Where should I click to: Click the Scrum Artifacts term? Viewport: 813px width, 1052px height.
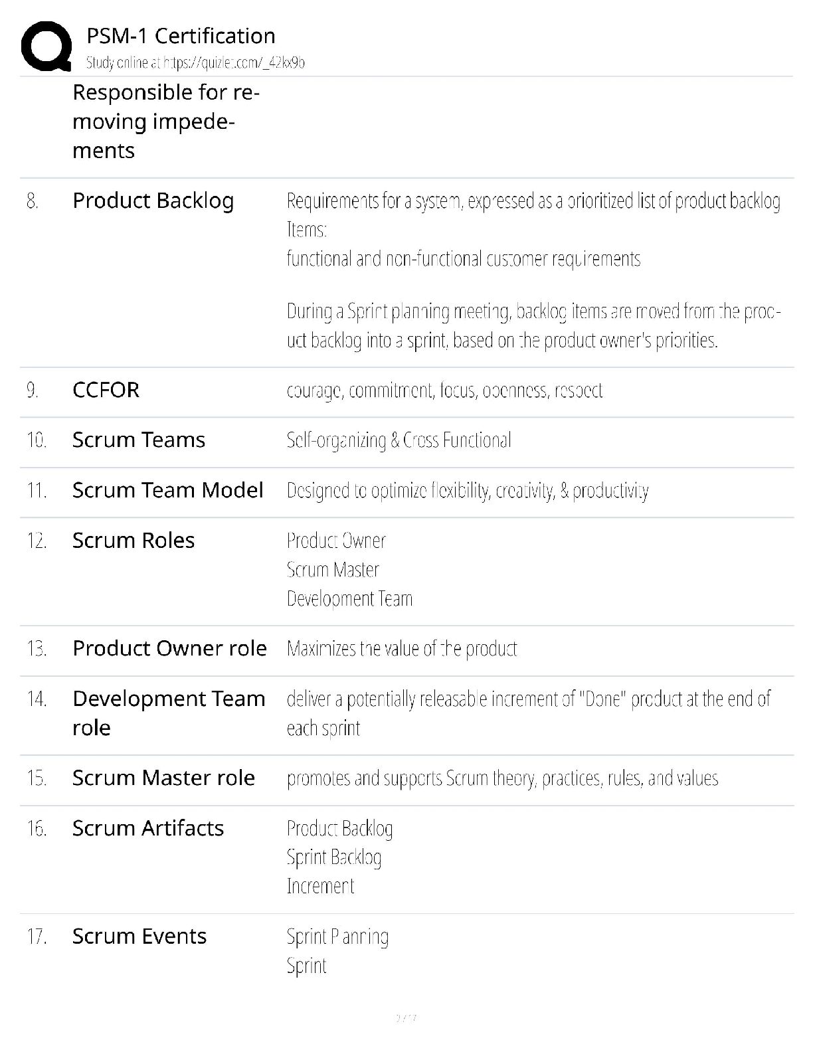point(147,828)
